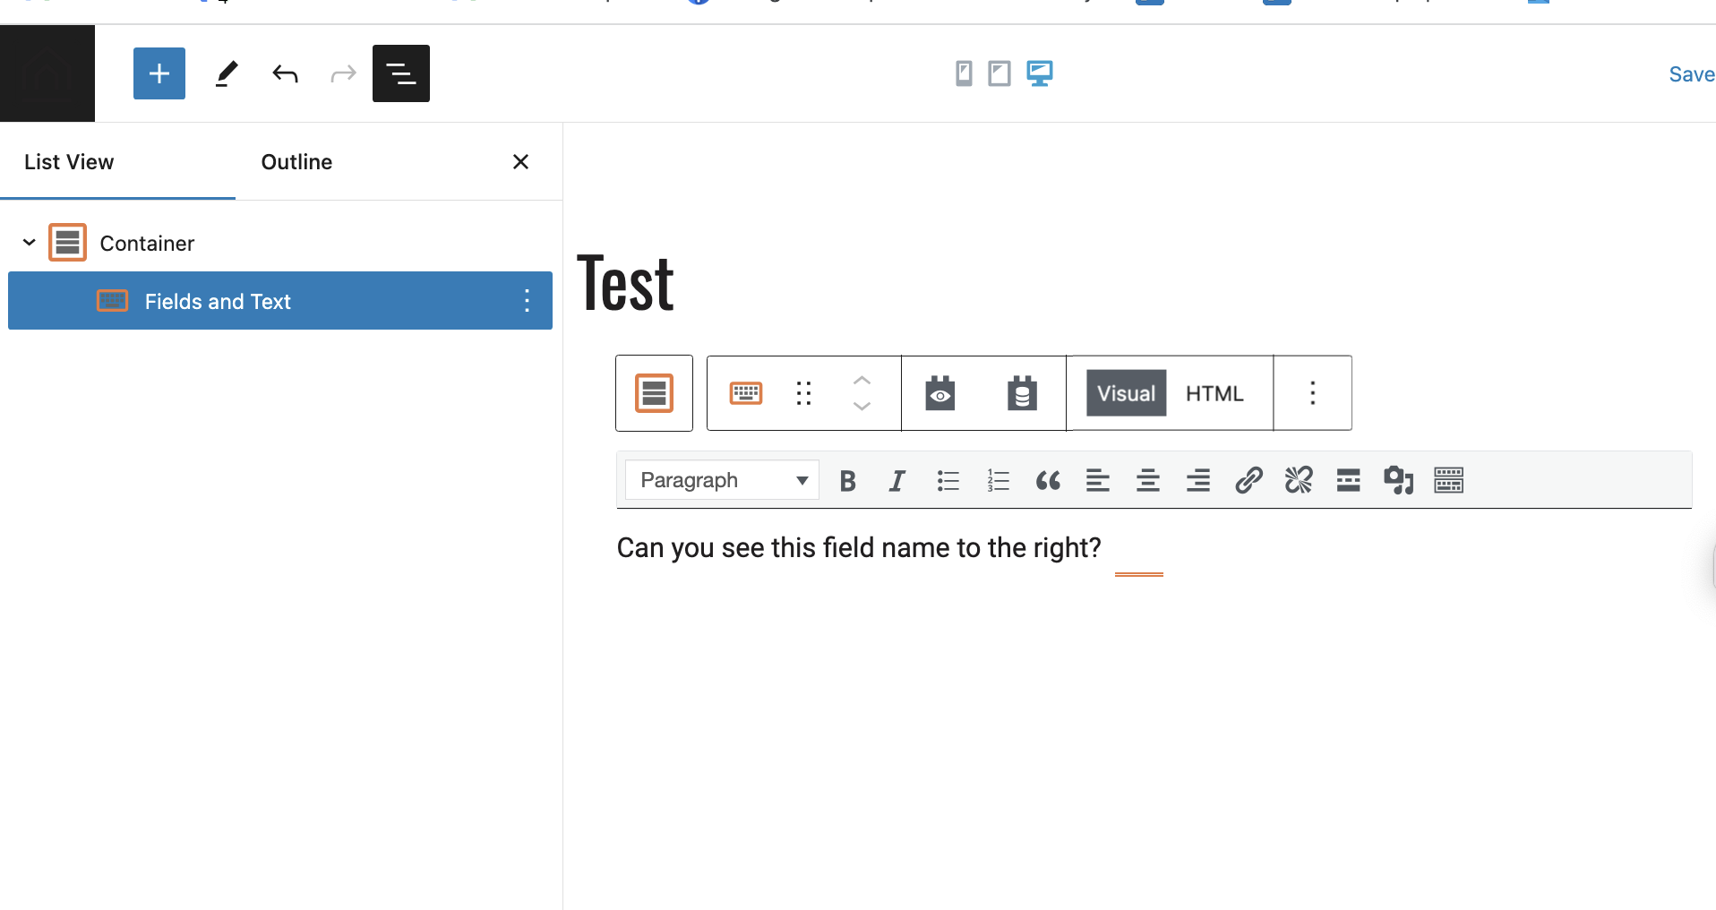
Task: Select parent Container block button
Action: click(x=654, y=393)
